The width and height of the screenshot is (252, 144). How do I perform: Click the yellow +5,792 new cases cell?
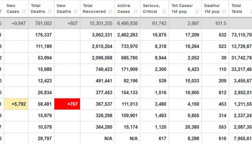16,104
